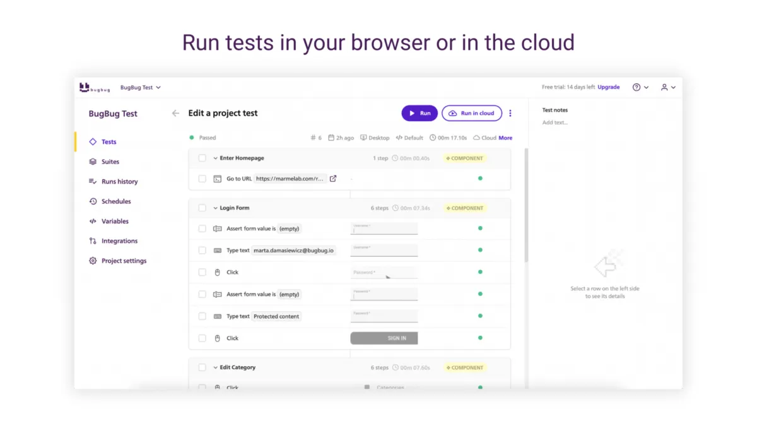Click the Go to URL step icon
The height and width of the screenshot is (426, 757).
(217, 179)
